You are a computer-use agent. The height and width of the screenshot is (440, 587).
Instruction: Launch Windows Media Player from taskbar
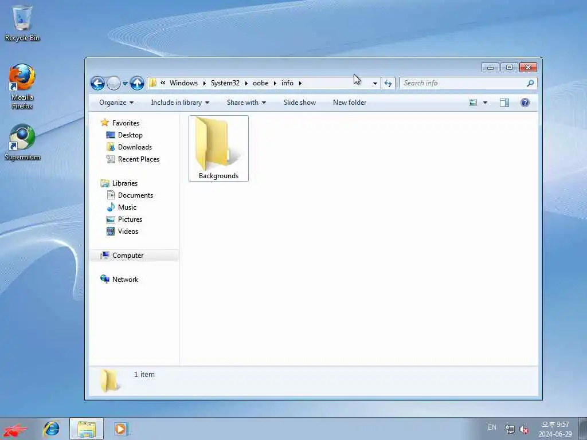tap(120, 429)
